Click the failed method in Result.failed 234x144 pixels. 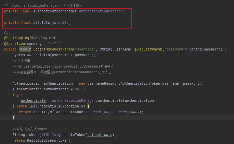[54, 112]
